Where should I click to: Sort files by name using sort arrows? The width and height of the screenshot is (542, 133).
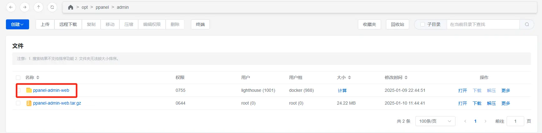pyautogui.click(x=38, y=77)
